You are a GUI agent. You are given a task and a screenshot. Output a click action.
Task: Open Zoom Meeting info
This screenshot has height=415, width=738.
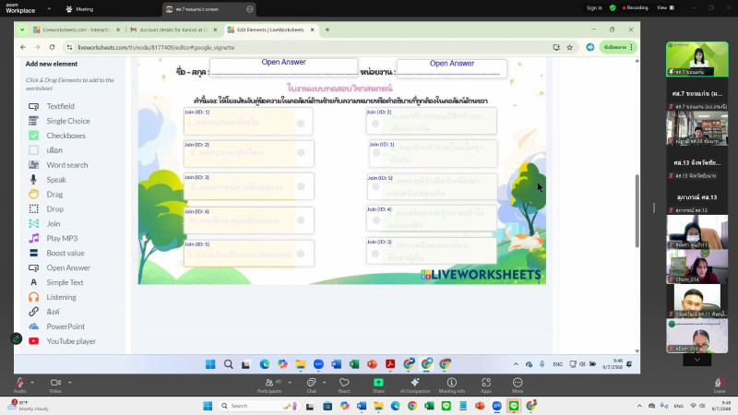451,385
